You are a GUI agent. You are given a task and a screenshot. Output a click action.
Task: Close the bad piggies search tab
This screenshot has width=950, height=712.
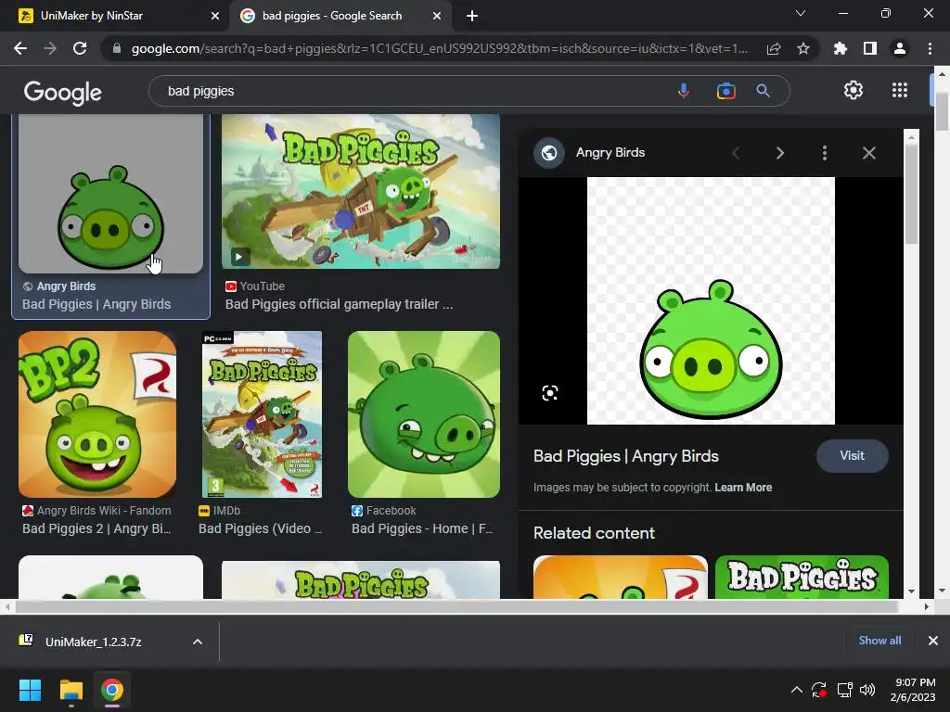437,16
